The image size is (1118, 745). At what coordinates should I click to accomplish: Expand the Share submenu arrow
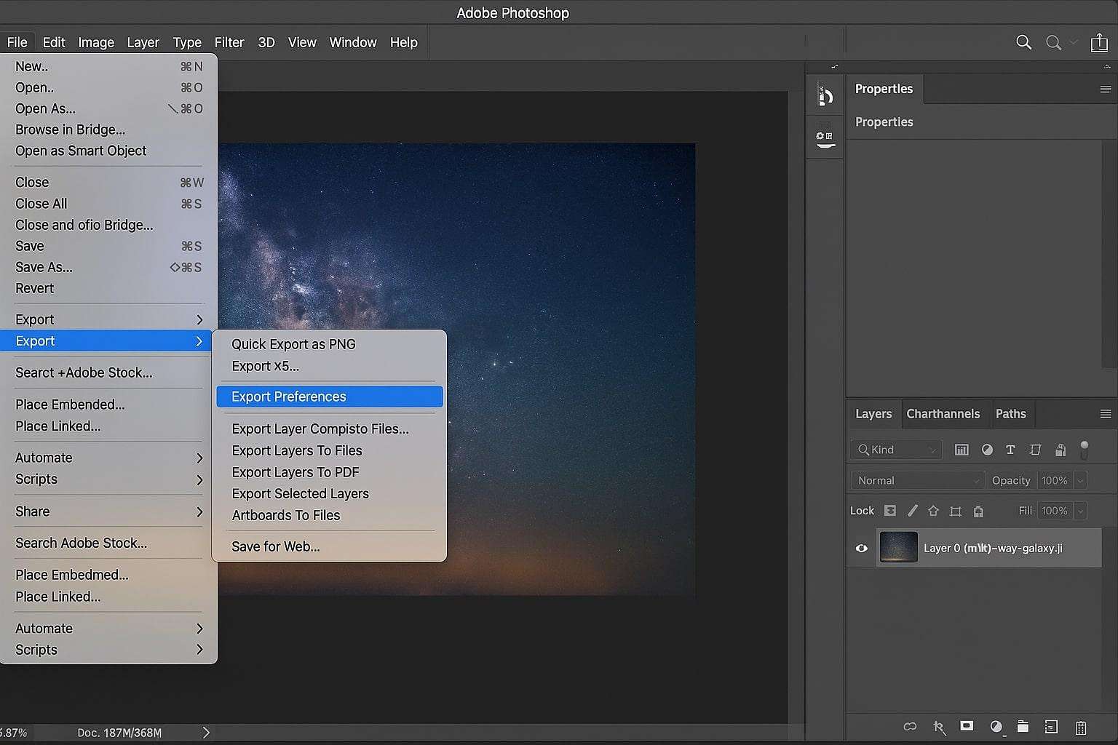pos(199,511)
